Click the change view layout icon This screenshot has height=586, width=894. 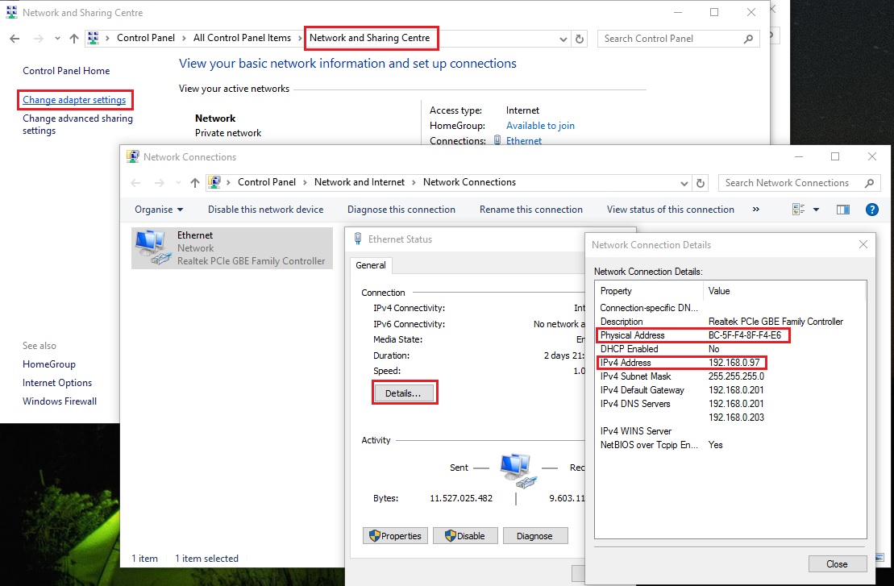pos(799,210)
